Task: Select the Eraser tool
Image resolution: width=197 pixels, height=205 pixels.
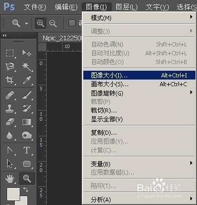Action: coord(10,122)
